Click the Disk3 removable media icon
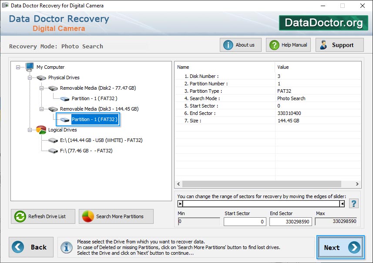 (53, 109)
